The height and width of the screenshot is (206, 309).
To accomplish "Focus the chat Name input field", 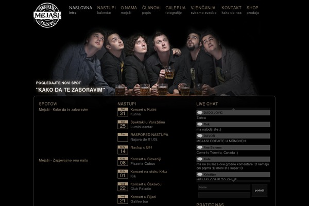I will point(224,187).
